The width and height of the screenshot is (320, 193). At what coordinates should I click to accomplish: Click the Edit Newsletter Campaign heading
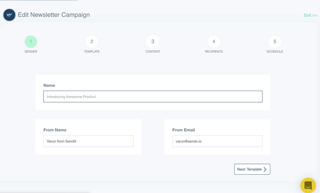tap(54, 15)
